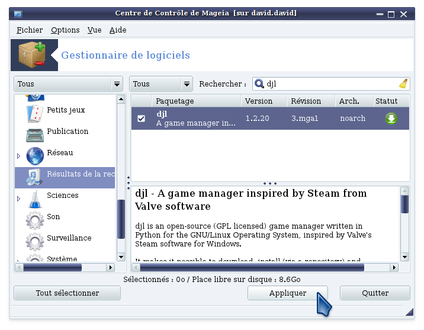The height and width of the screenshot is (330, 424).
Task: Click the category list scroll right arrow
Action: point(110,268)
